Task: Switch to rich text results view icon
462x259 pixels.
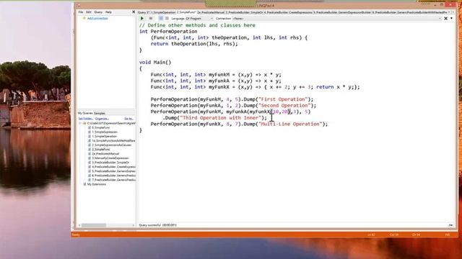Action: (x=161, y=18)
